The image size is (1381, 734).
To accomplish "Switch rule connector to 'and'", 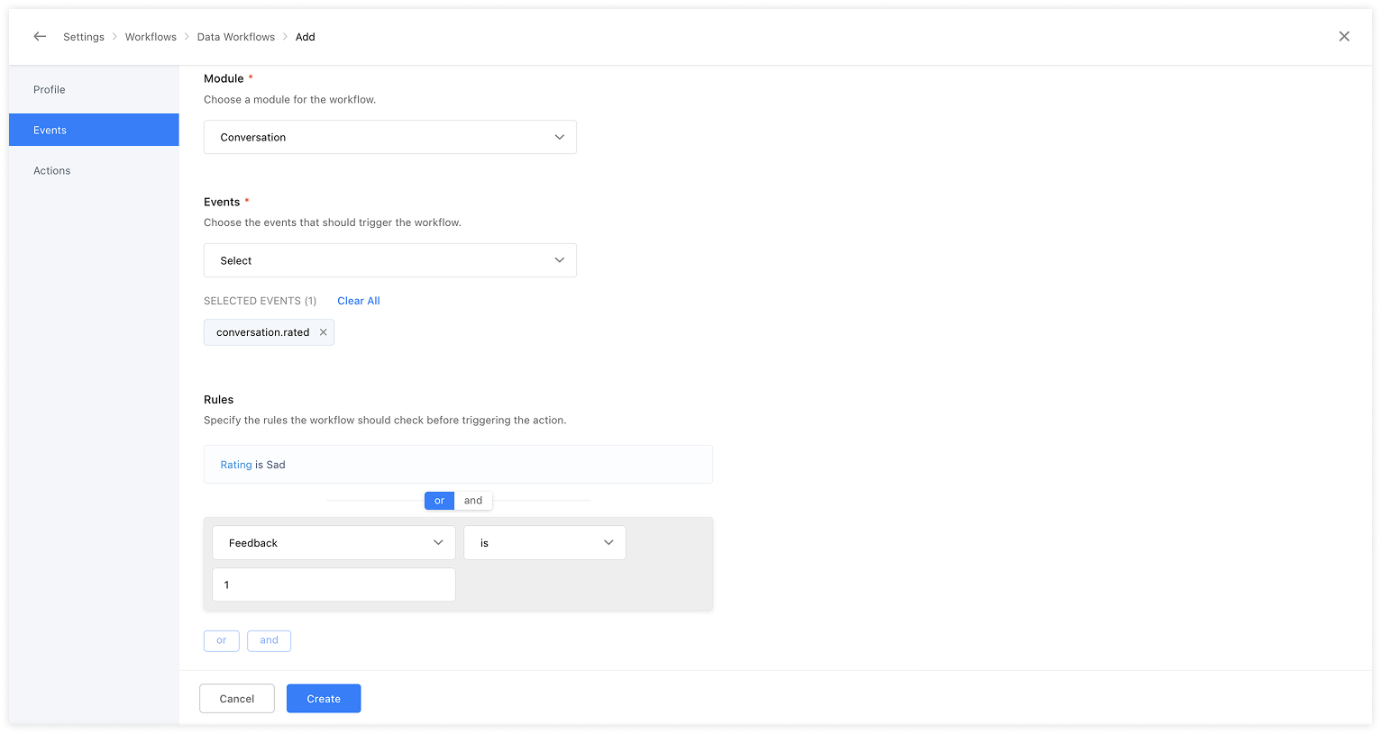I will pos(473,501).
